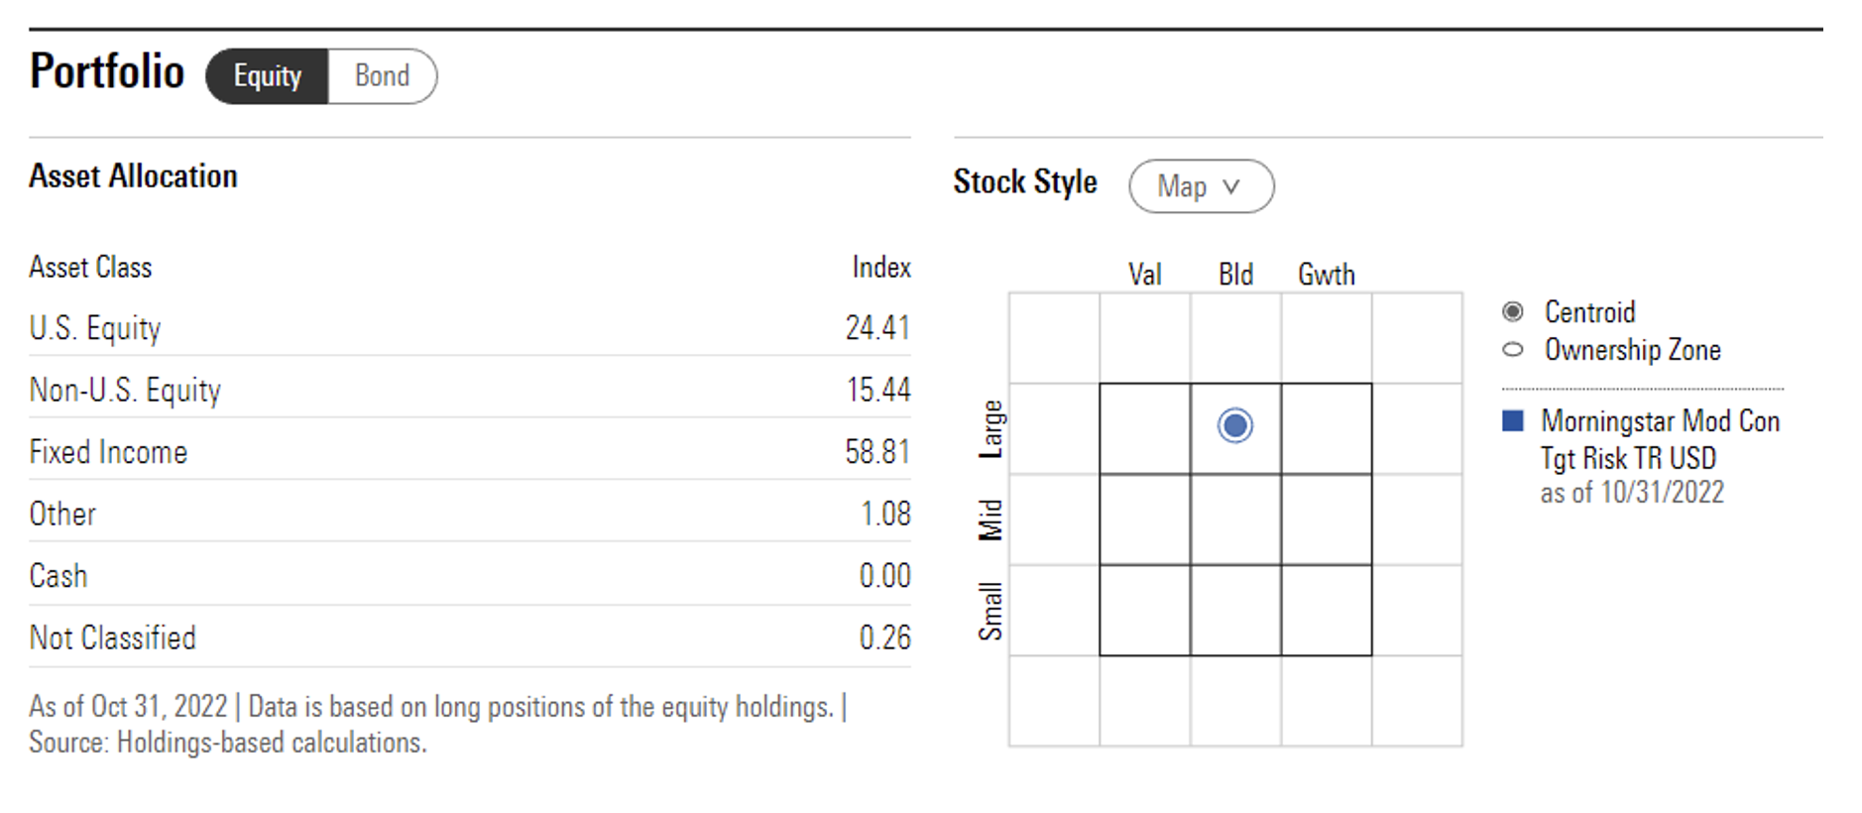Switch to the Equity toggle
The image size is (1862, 813).
tap(267, 76)
